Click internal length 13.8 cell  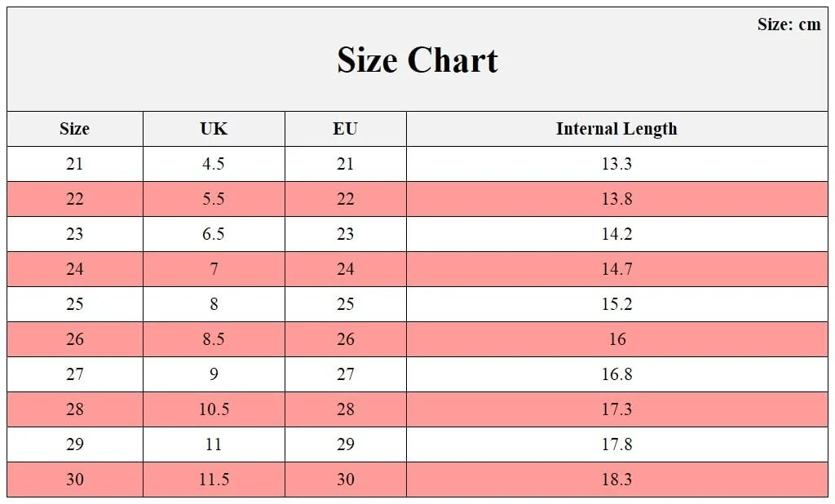[x=616, y=199]
